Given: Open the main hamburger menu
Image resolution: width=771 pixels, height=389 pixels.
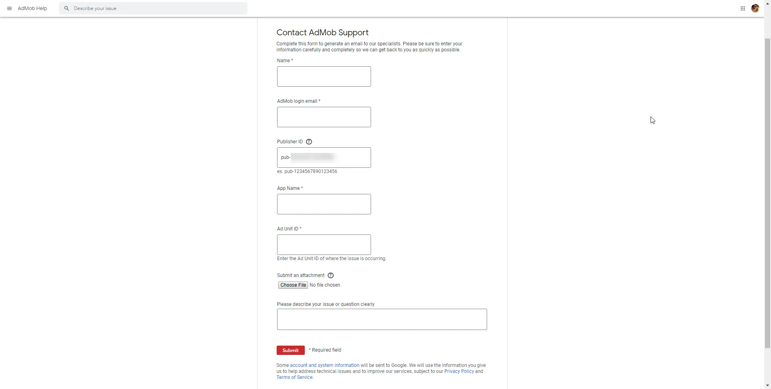Looking at the screenshot, I should 9,8.
